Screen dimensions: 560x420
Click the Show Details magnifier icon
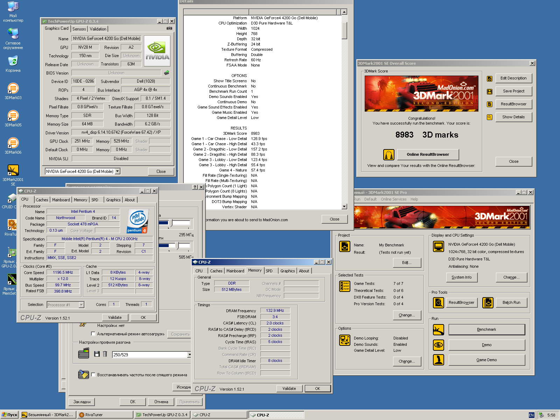point(490,117)
